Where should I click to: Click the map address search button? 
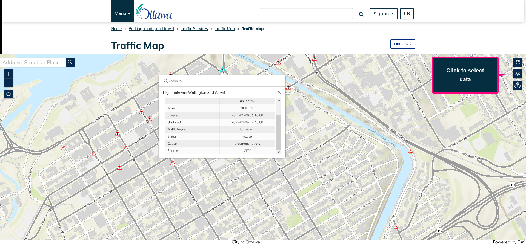click(x=70, y=62)
